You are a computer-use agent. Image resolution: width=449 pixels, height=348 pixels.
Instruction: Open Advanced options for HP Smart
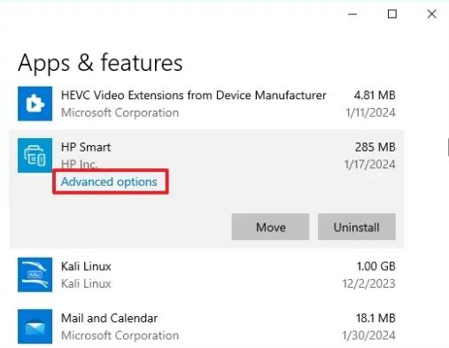(109, 182)
